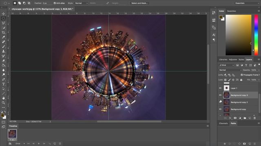Image resolution: width=261 pixels, height=146 pixels.
Task: Click frame 1 thumbnail in Timeline
Action: [13, 134]
